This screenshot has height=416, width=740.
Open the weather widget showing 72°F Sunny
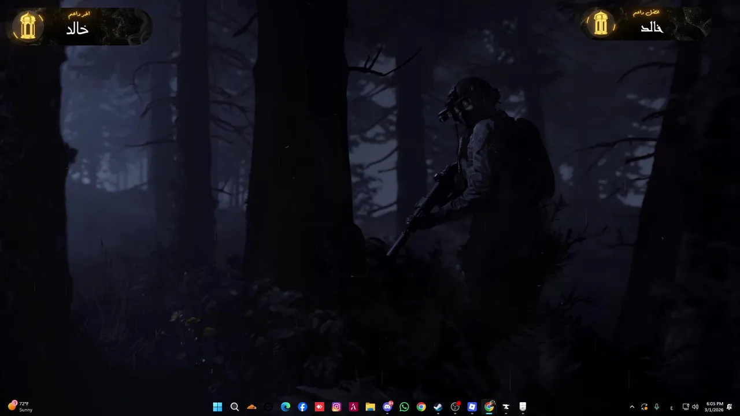(x=20, y=407)
